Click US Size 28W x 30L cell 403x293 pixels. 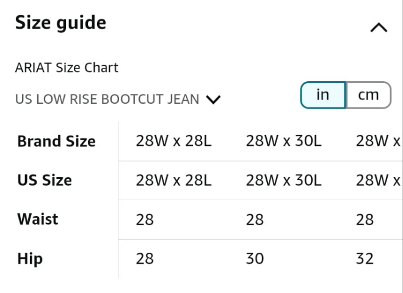point(283,181)
